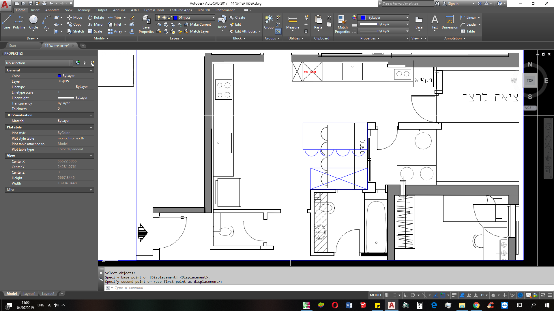Toggle drawing grid display in status bar

(x=387, y=295)
